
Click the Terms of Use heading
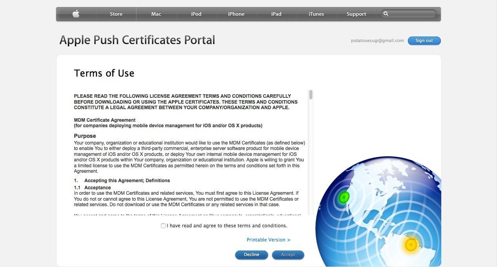click(x=104, y=73)
